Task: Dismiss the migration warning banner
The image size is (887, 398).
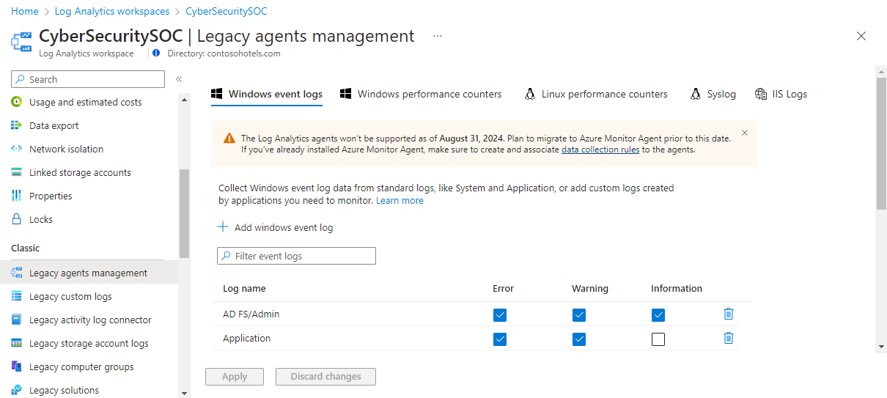Action: 745,133
